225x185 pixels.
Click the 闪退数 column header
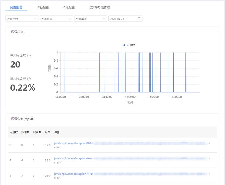point(14,132)
